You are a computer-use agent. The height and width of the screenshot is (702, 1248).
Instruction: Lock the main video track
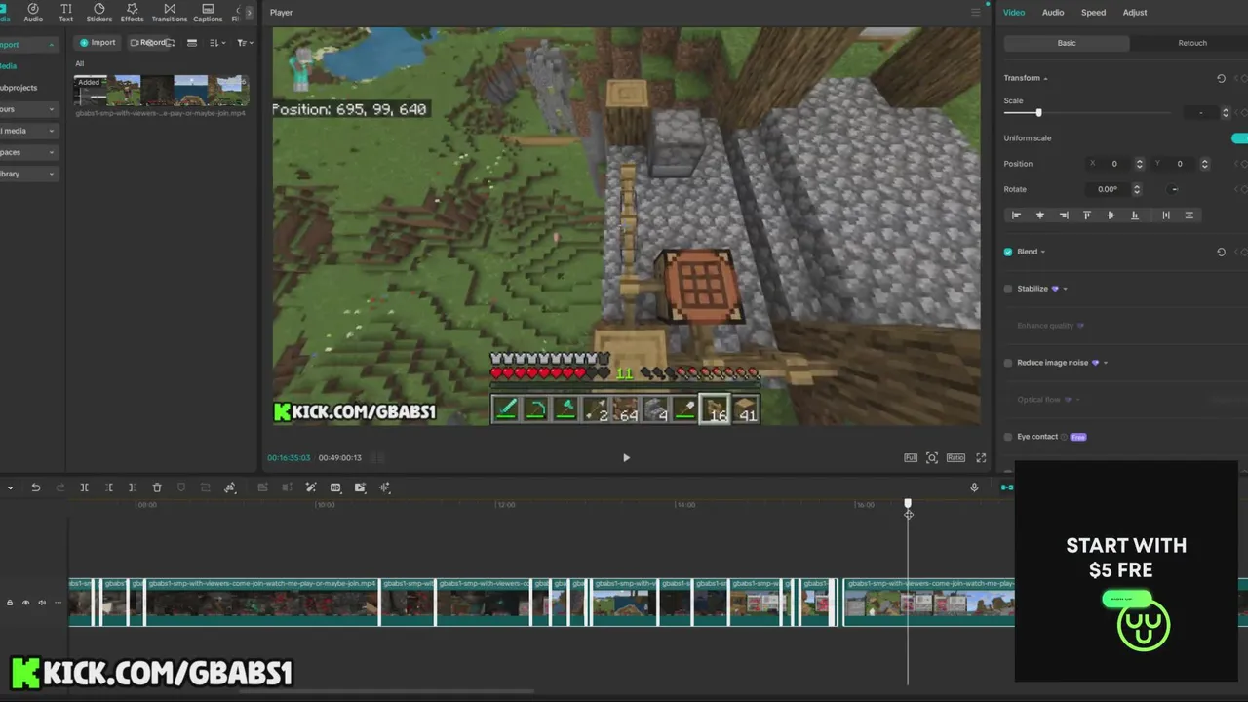10,603
